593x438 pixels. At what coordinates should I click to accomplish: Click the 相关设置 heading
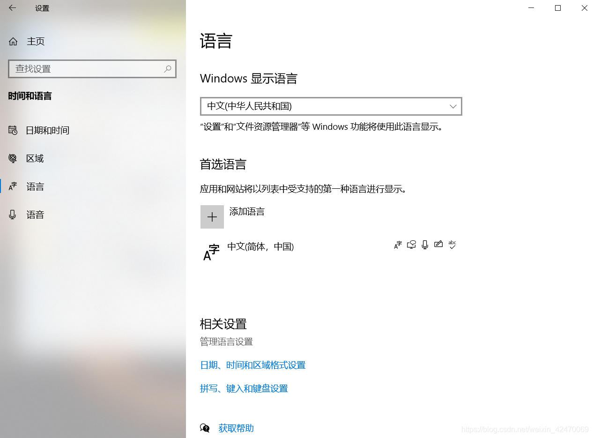tap(223, 324)
